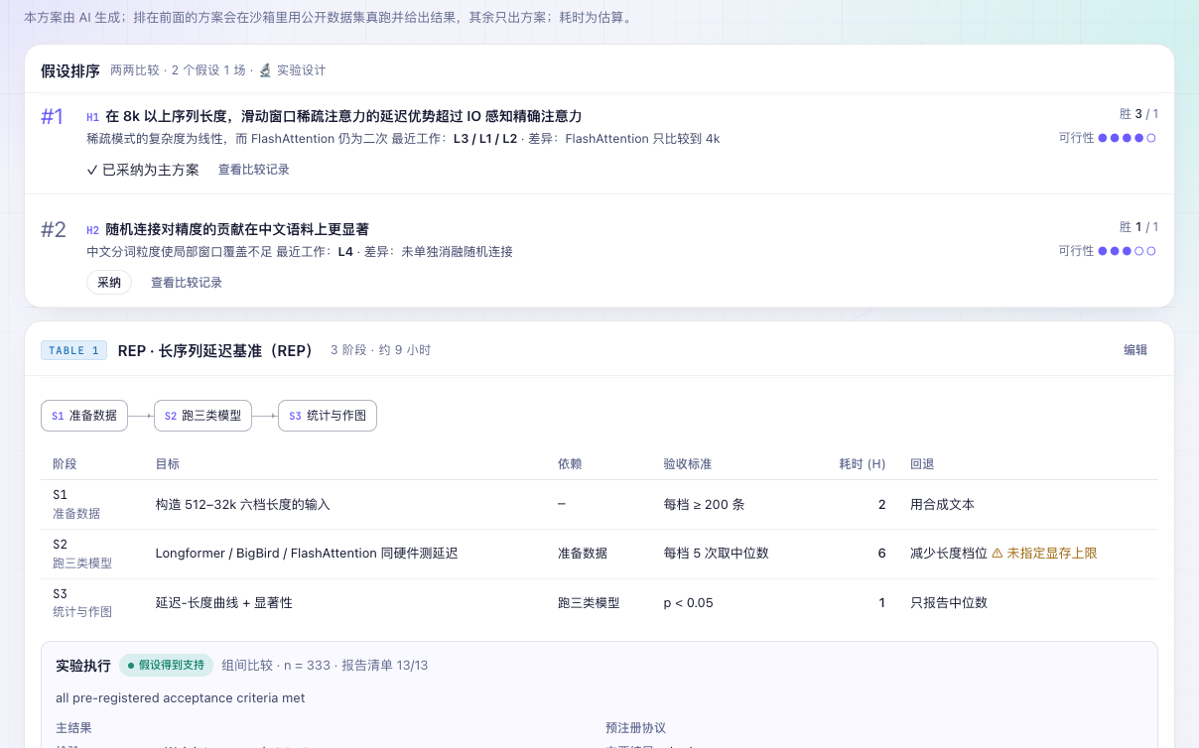This screenshot has height=748, width=1199.
Task: Click the 假设排序 section heading
Action: (x=70, y=70)
